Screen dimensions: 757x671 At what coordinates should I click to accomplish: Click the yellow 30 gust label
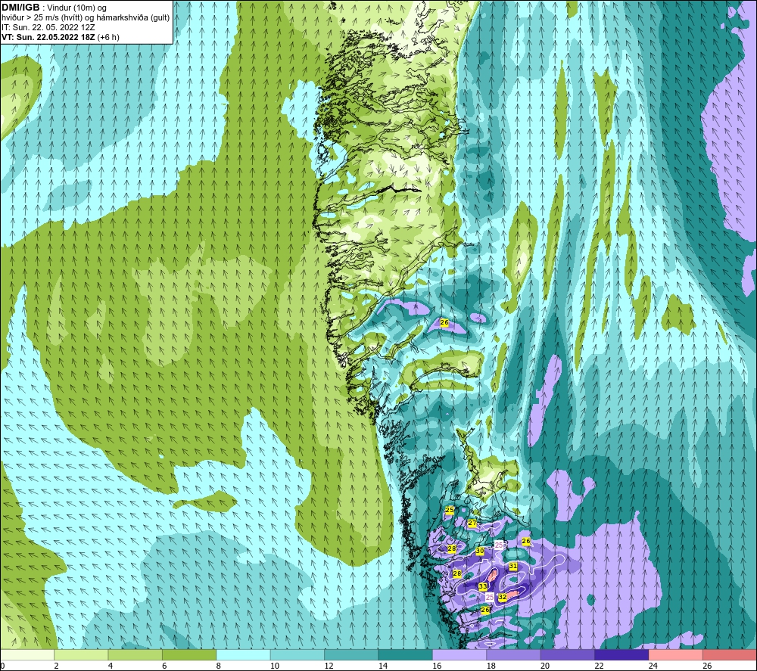tap(480, 551)
